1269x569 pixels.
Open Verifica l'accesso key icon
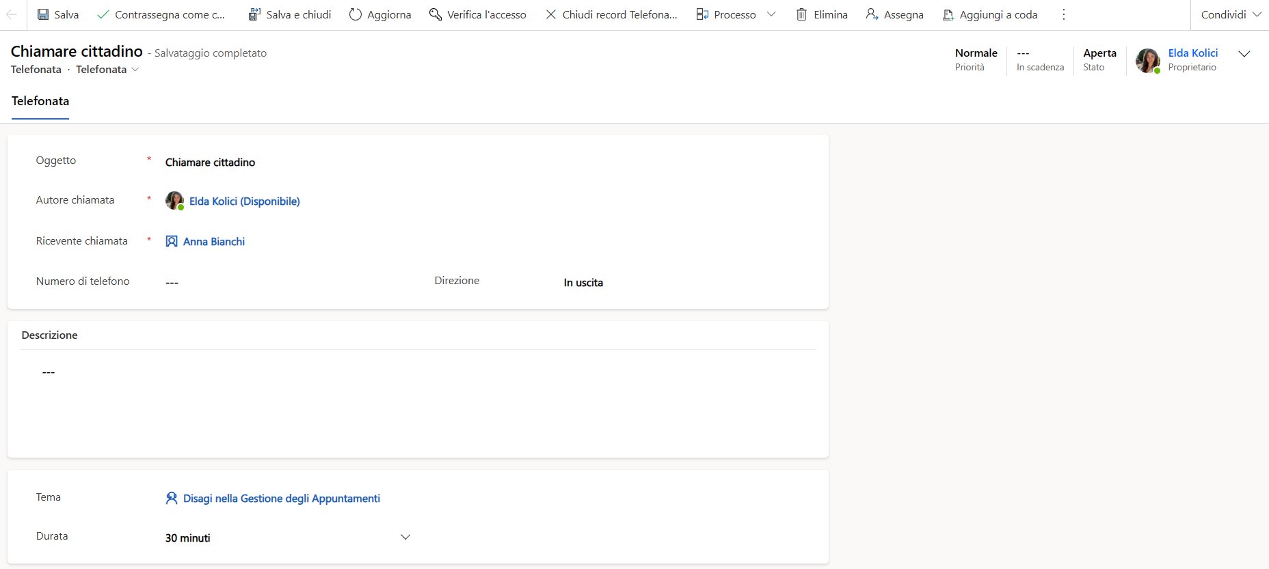coord(436,14)
